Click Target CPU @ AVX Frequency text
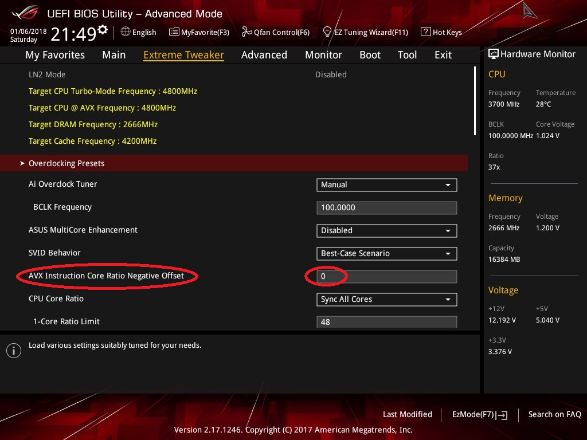Image resolution: width=587 pixels, height=440 pixels. pyautogui.click(x=102, y=108)
